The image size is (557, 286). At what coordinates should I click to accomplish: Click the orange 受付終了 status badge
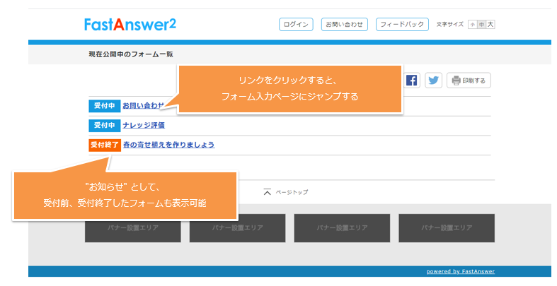click(x=104, y=145)
